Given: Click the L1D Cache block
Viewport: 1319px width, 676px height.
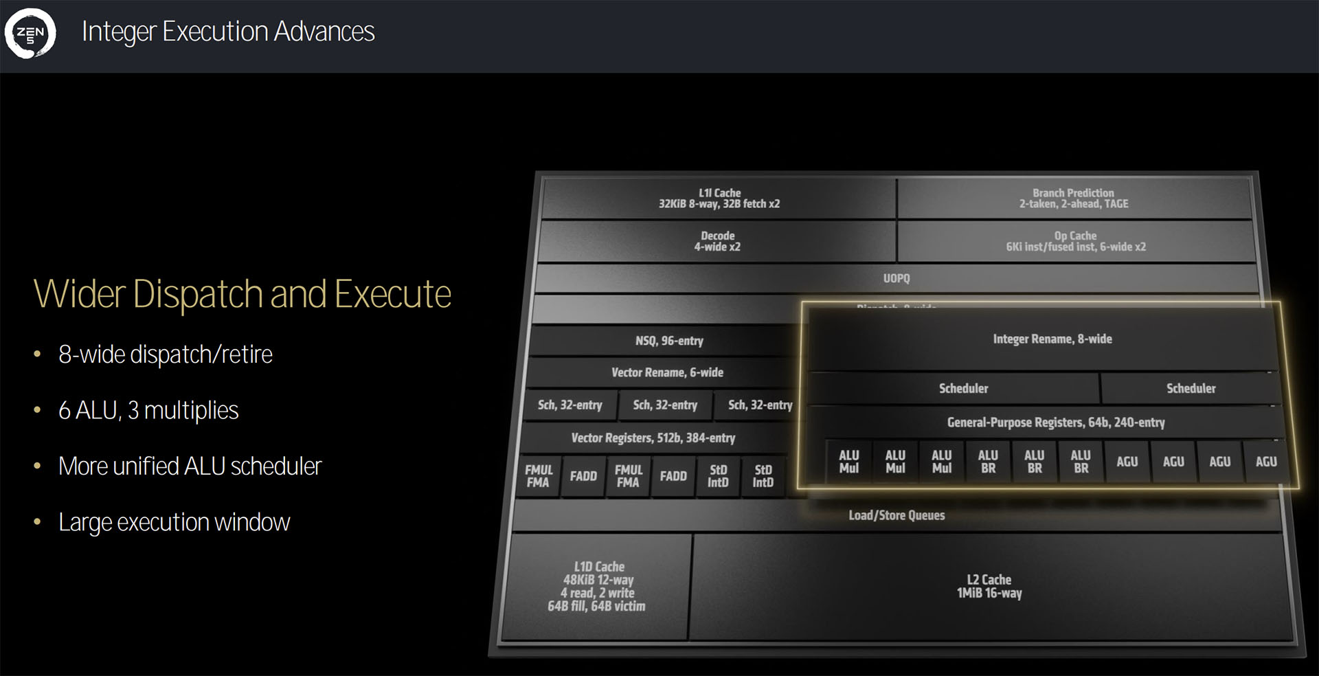Looking at the screenshot, I should click(x=597, y=587).
